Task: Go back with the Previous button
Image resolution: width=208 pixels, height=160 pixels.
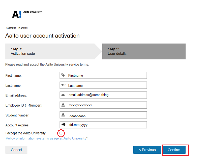Action: [x=147, y=150]
